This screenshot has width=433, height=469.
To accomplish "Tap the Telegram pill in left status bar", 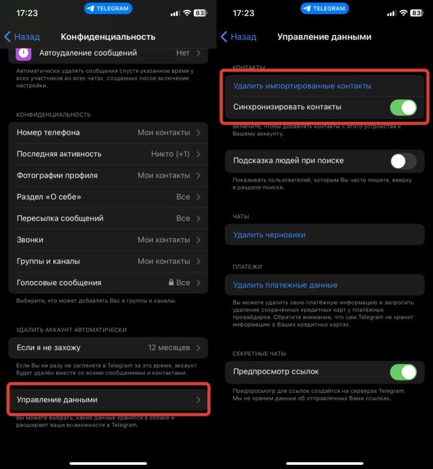I will tap(108, 8).
